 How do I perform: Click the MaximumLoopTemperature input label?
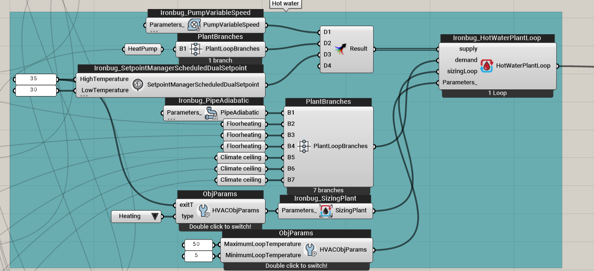[x=263, y=244]
